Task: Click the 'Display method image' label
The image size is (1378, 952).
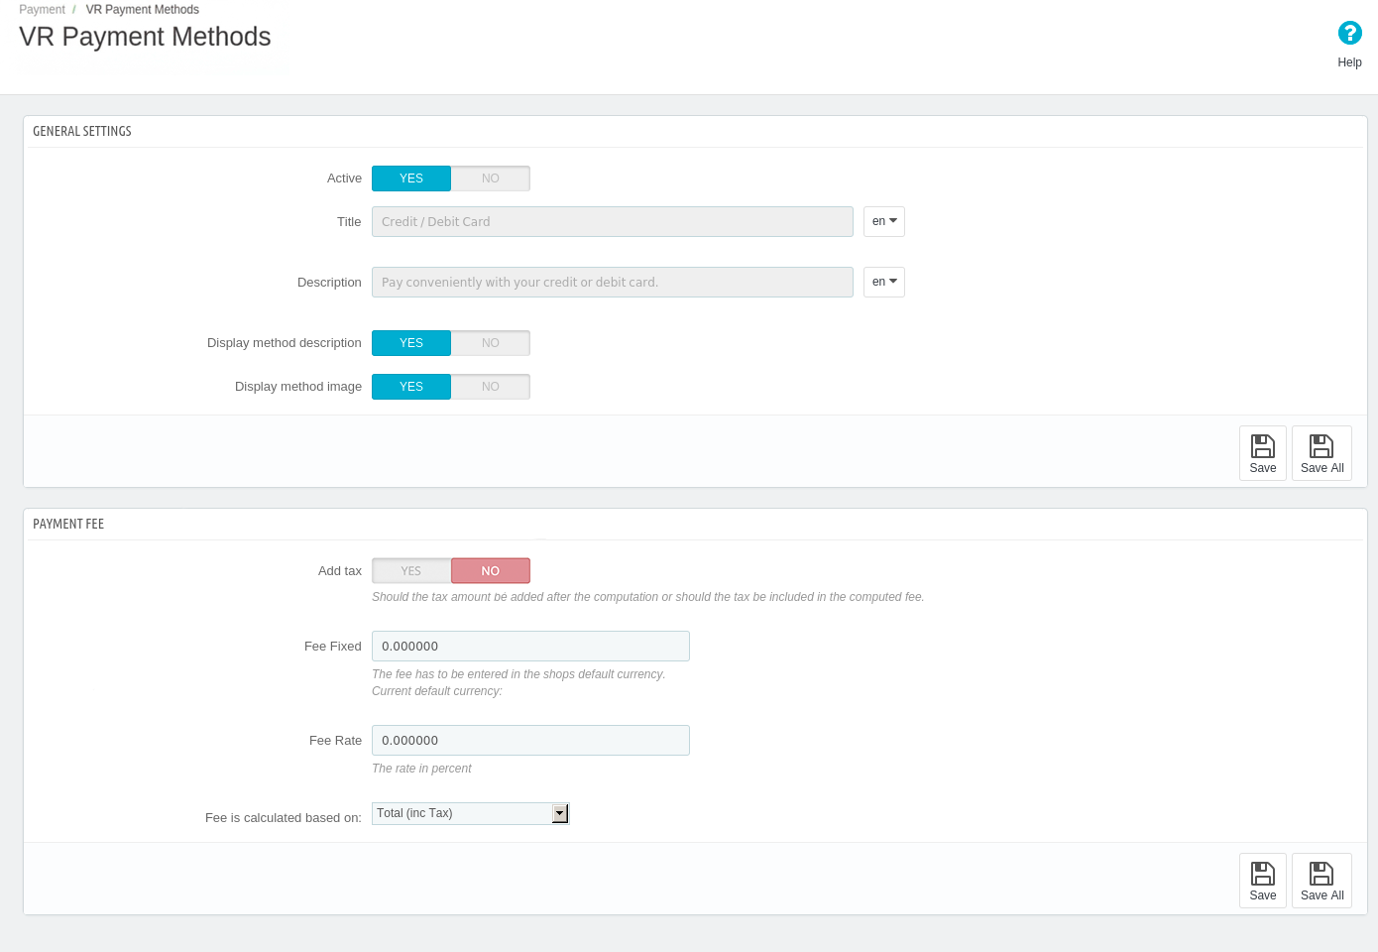Action: [298, 387]
